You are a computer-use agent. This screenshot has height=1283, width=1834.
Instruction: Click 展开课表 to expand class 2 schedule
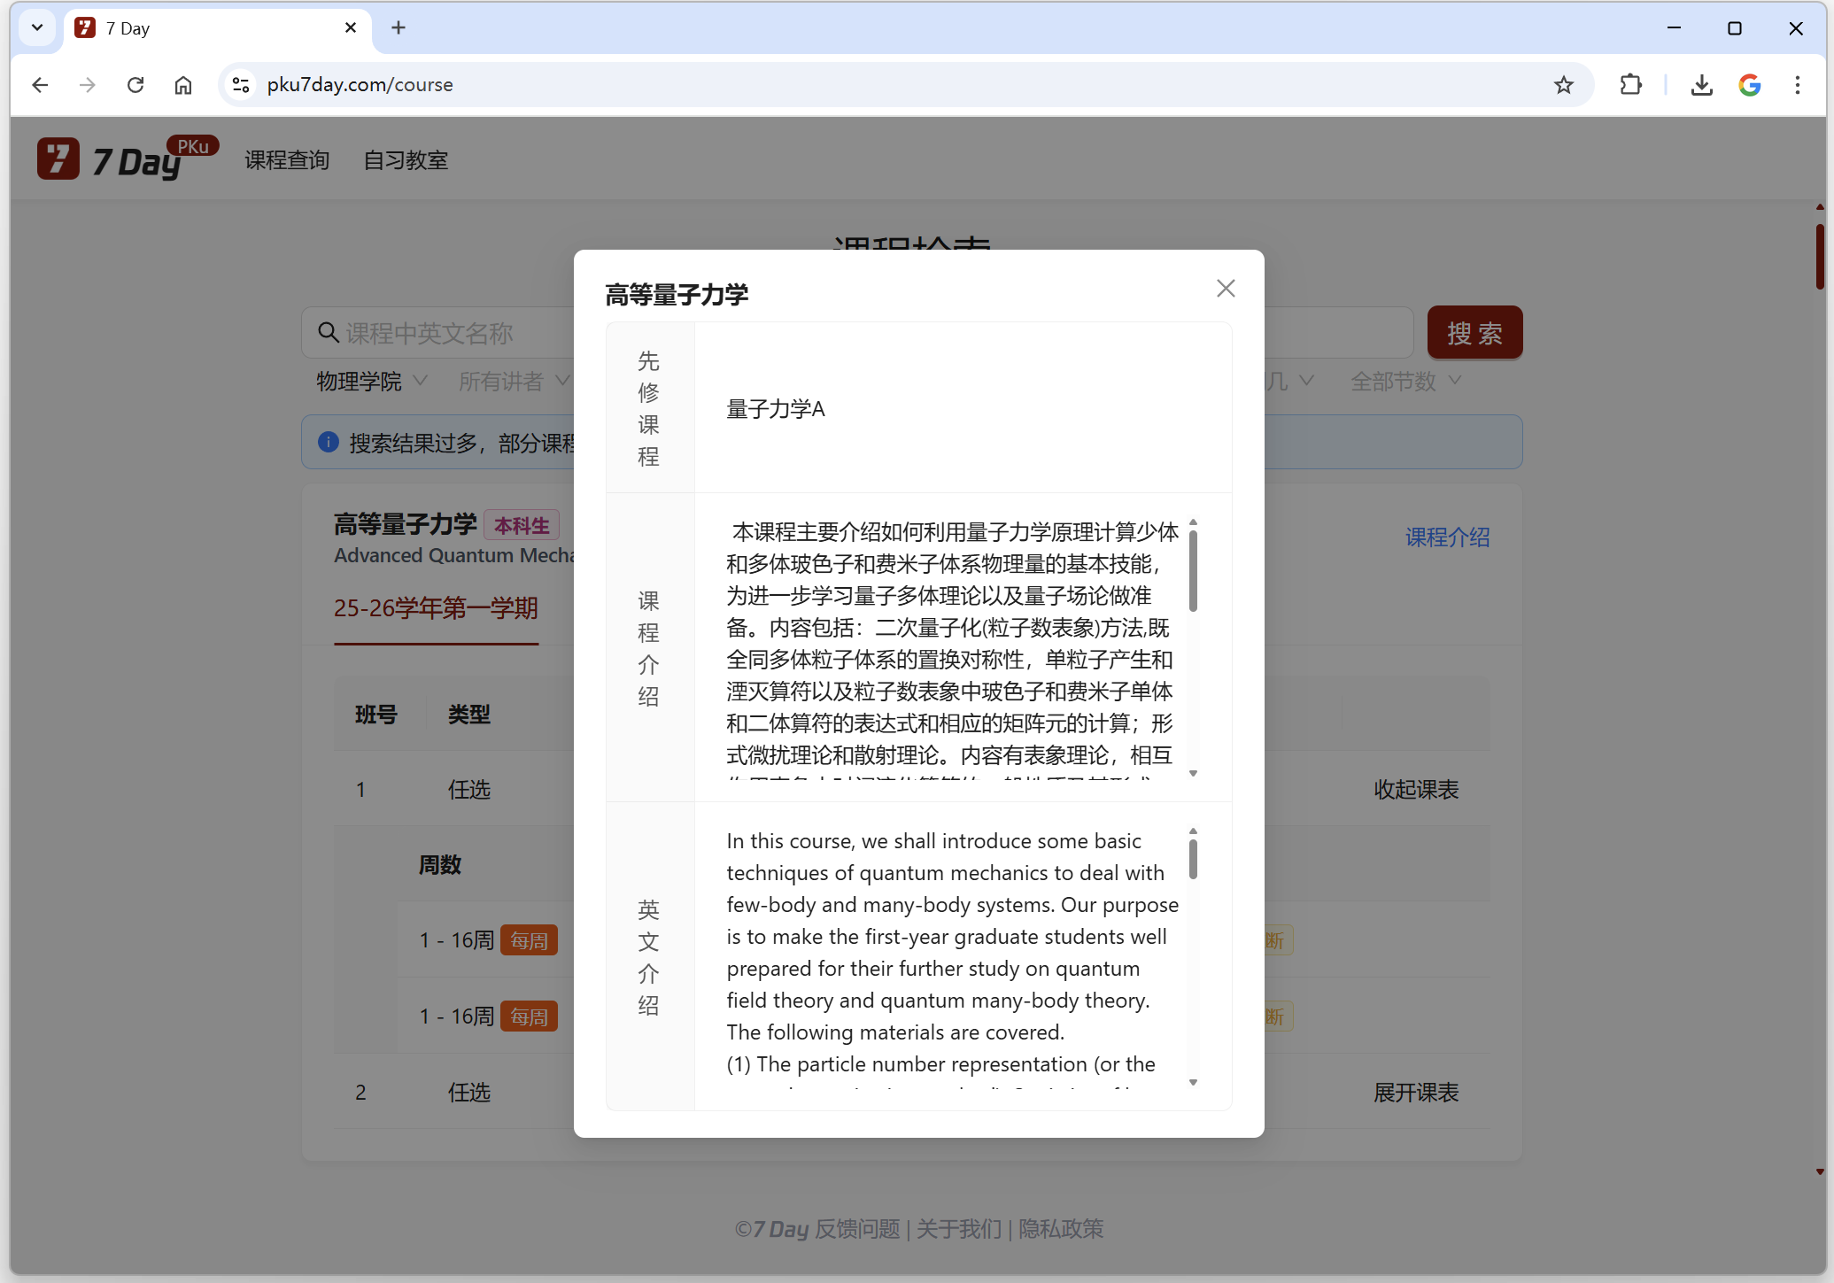pos(1416,1093)
